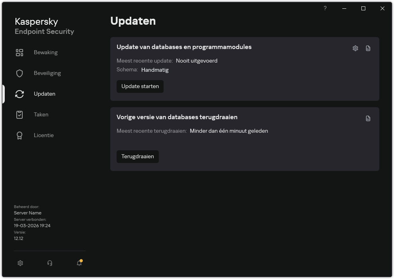Open the Taken section from the sidebar
Screen dimensions: 394x279
[x=41, y=114]
